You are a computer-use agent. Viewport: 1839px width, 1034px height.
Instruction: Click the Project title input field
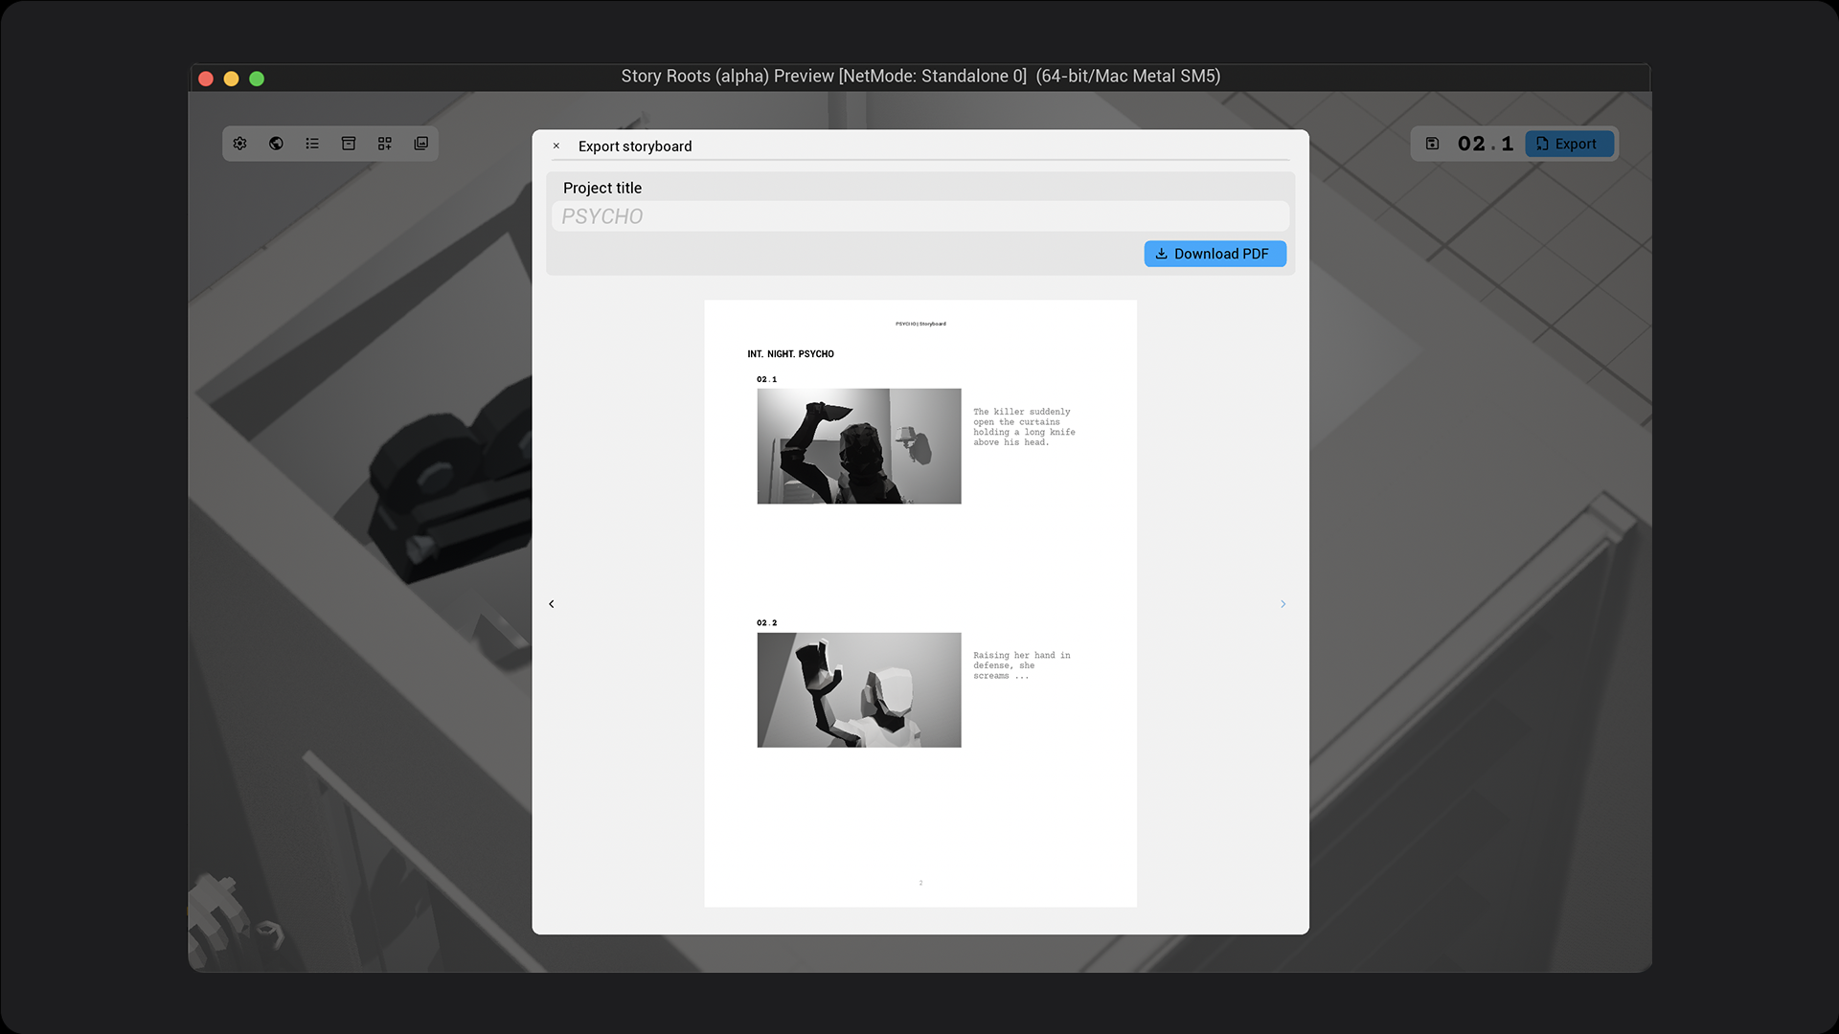pos(919,216)
